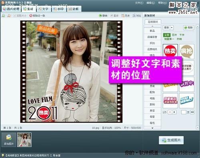Click the 刷新 refresh button
200x158 pixels.
[189, 28]
